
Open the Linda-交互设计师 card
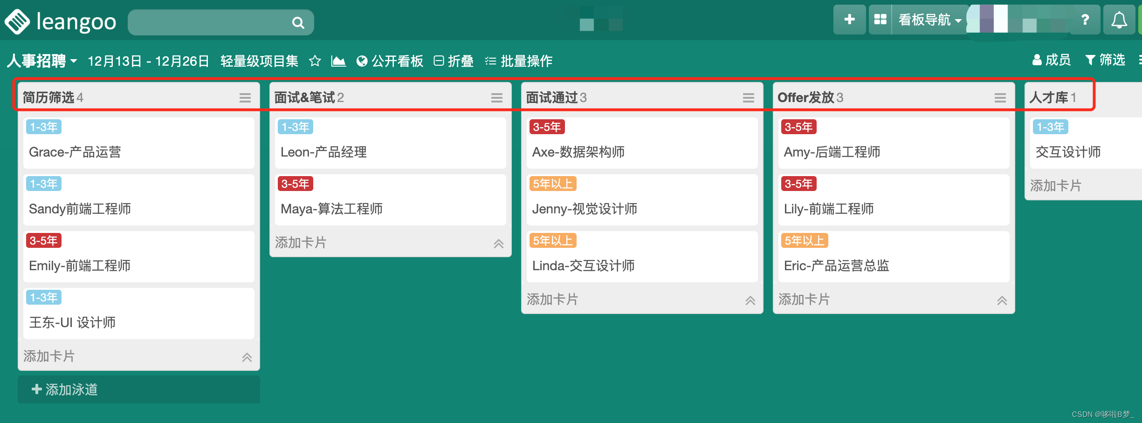[642, 257]
